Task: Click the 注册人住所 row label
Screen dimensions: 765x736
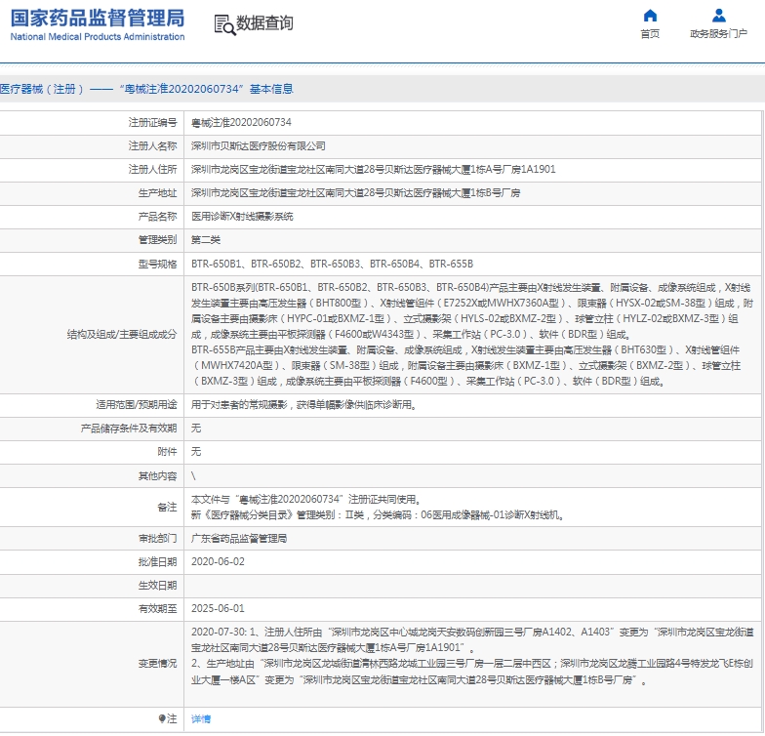Action: [x=152, y=170]
